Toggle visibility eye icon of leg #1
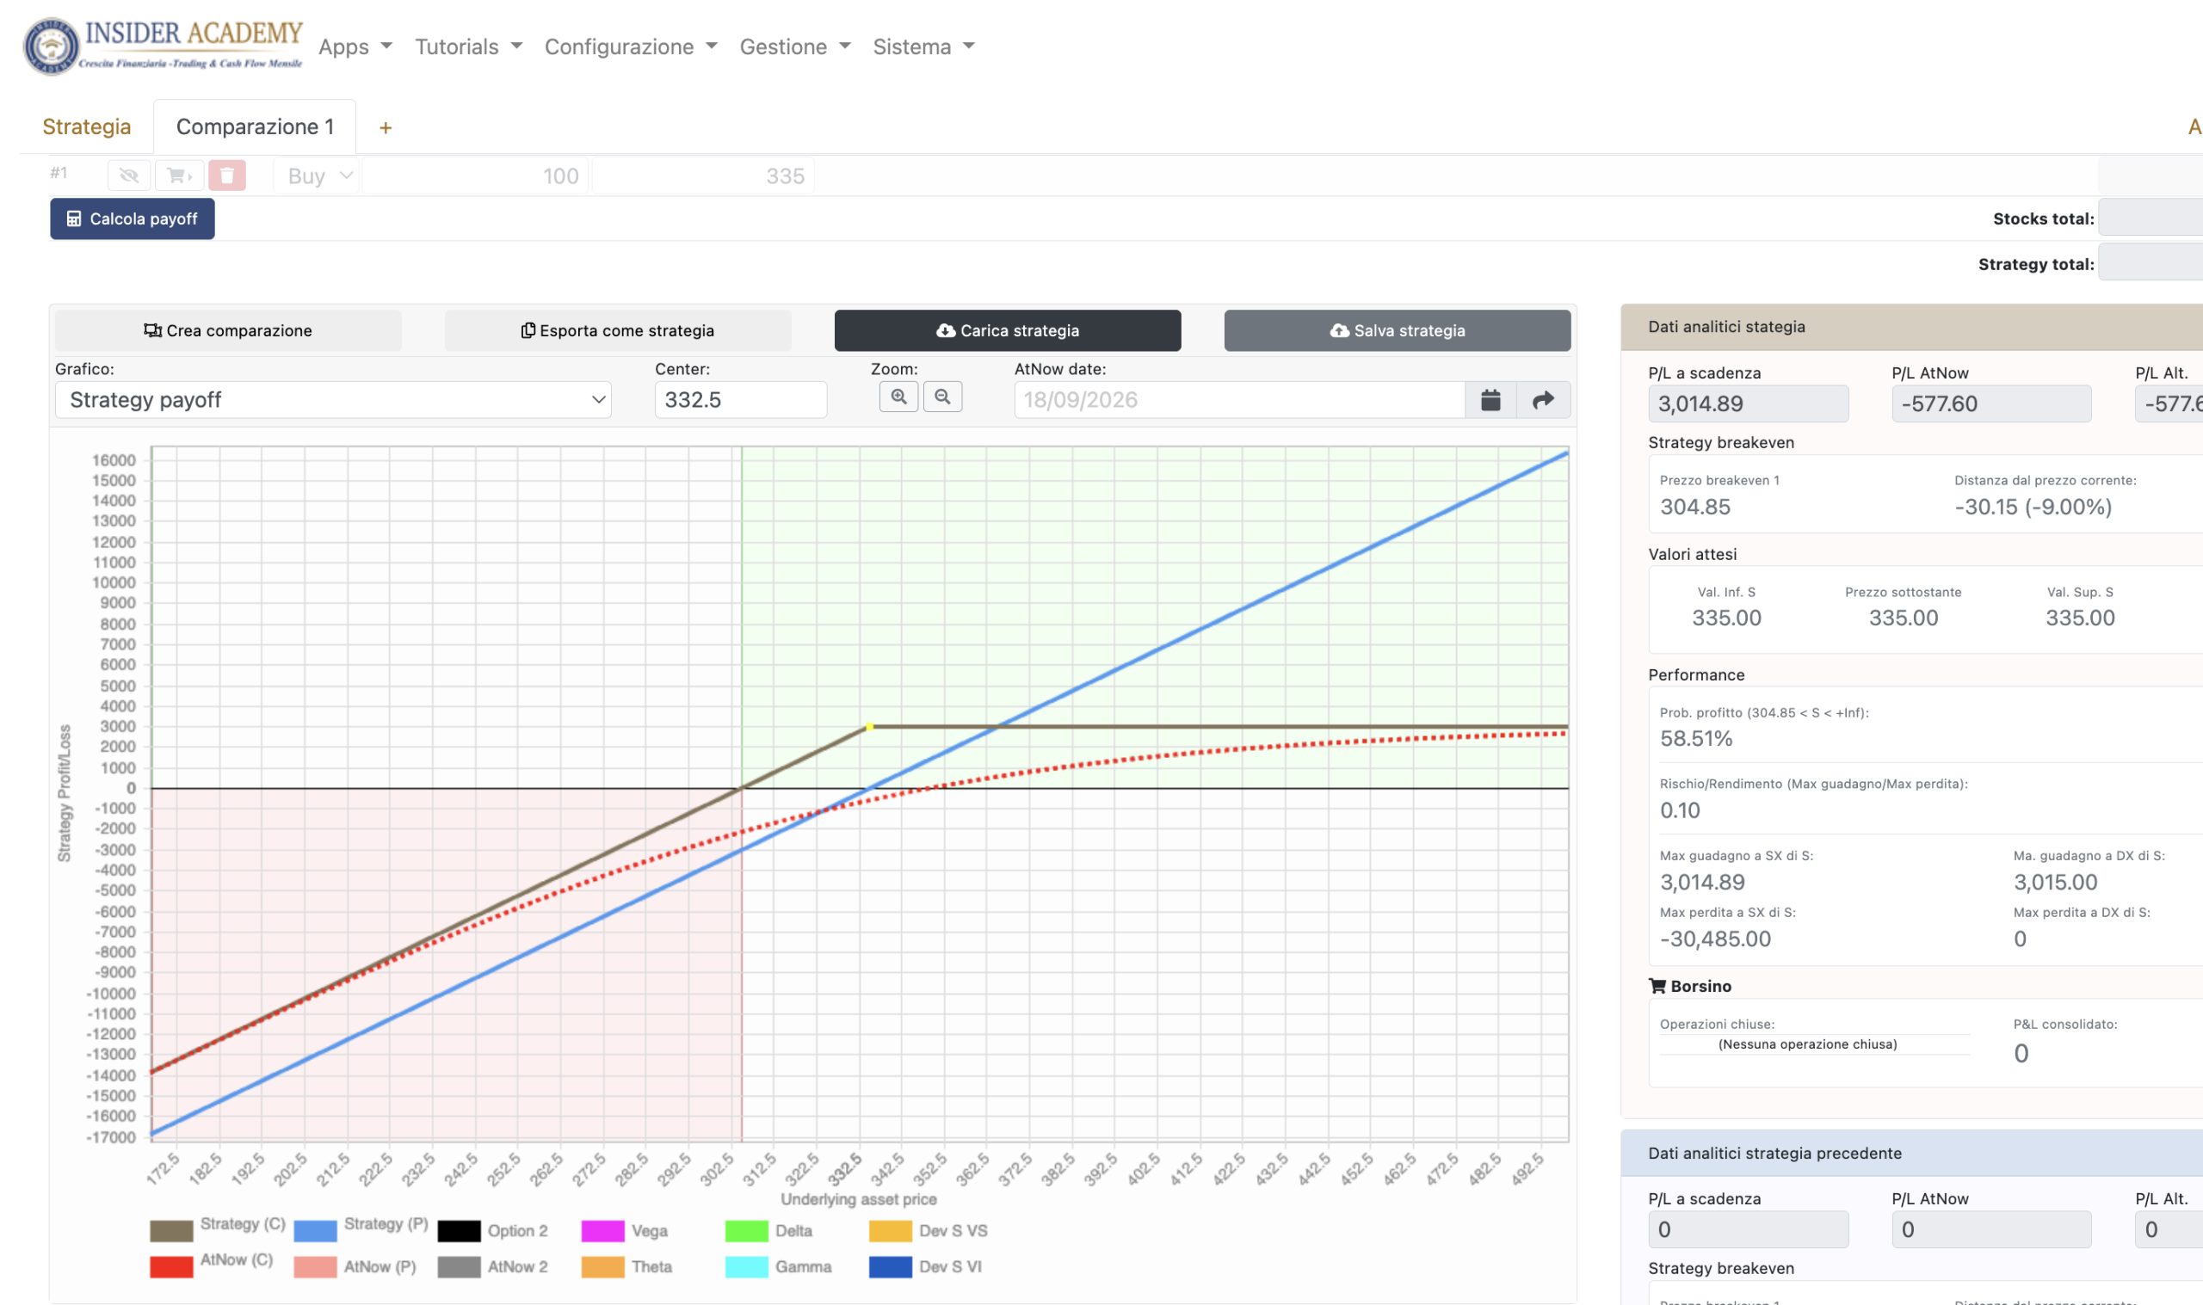2203x1305 pixels. (129, 175)
